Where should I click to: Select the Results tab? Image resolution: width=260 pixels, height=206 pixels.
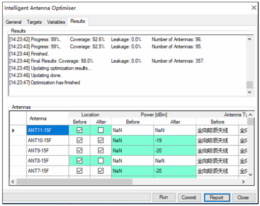pyautogui.click(x=77, y=21)
